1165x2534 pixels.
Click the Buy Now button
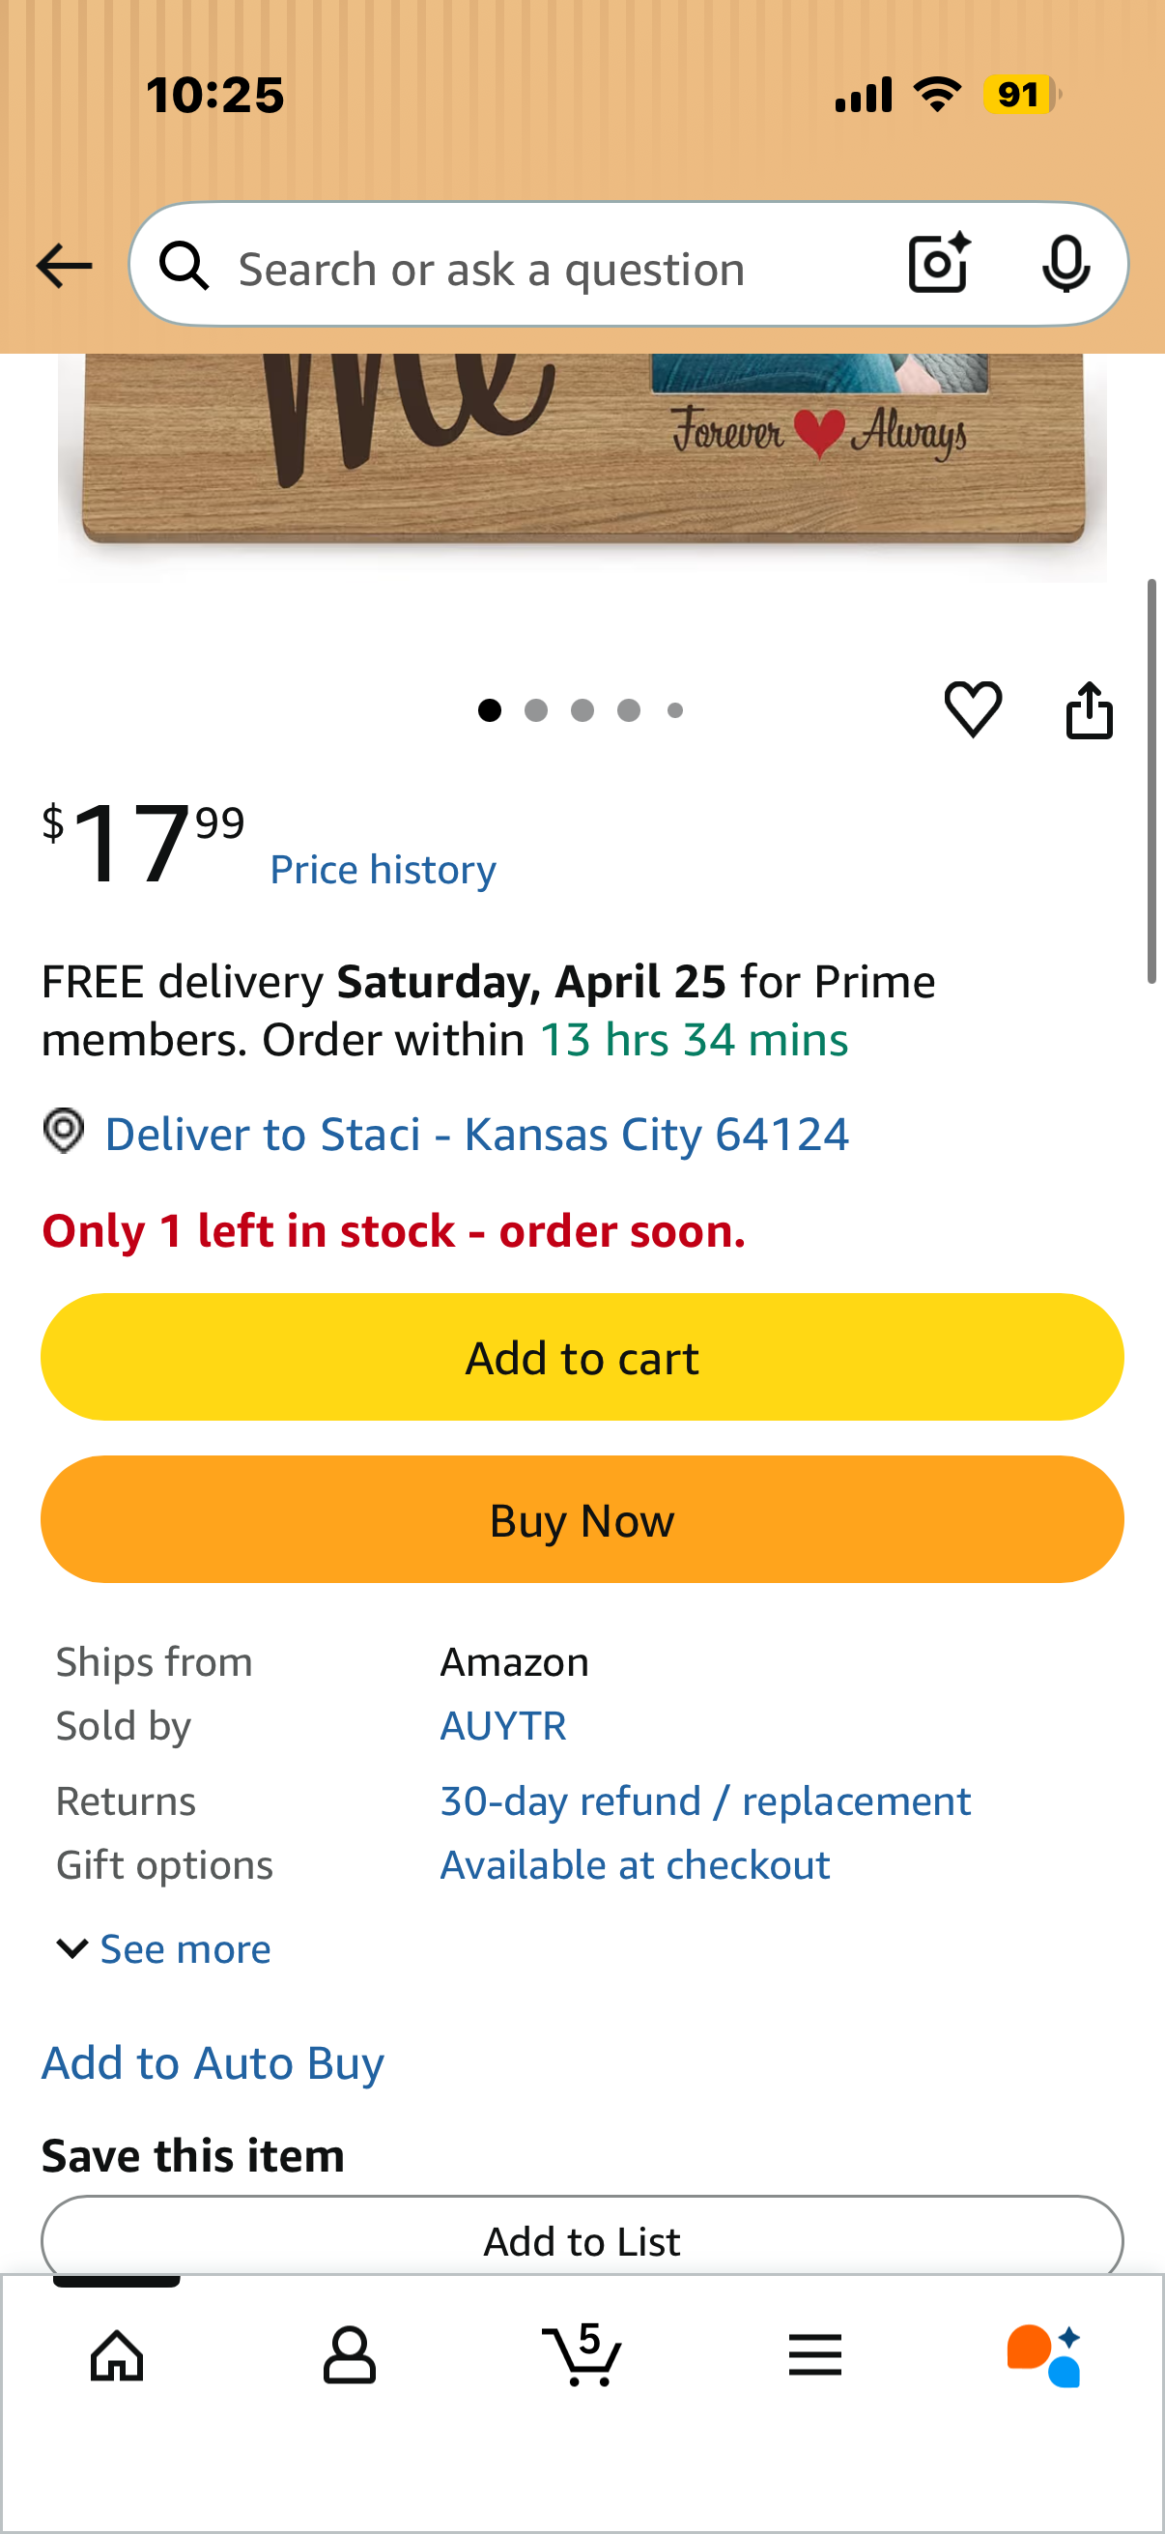click(582, 1520)
